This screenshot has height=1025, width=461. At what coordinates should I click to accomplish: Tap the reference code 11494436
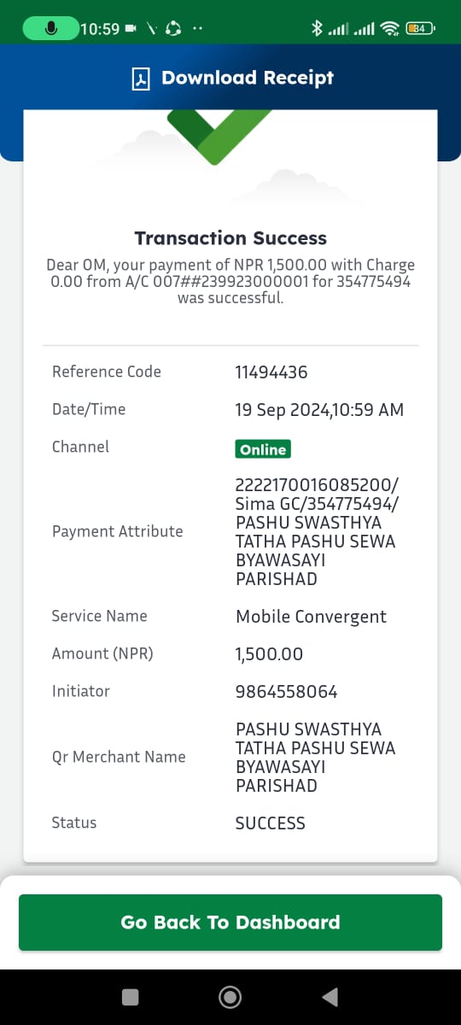(x=271, y=372)
